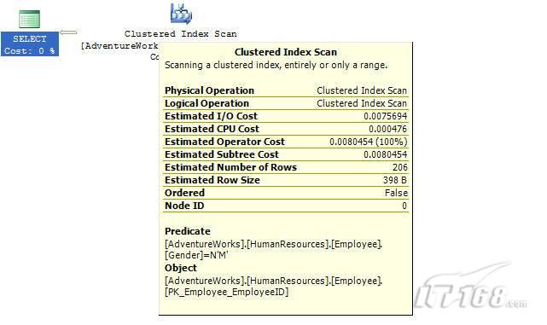Click the tooltip title Clustered Index Scan
The width and height of the screenshot is (547, 325).
(x=286, y=52)
